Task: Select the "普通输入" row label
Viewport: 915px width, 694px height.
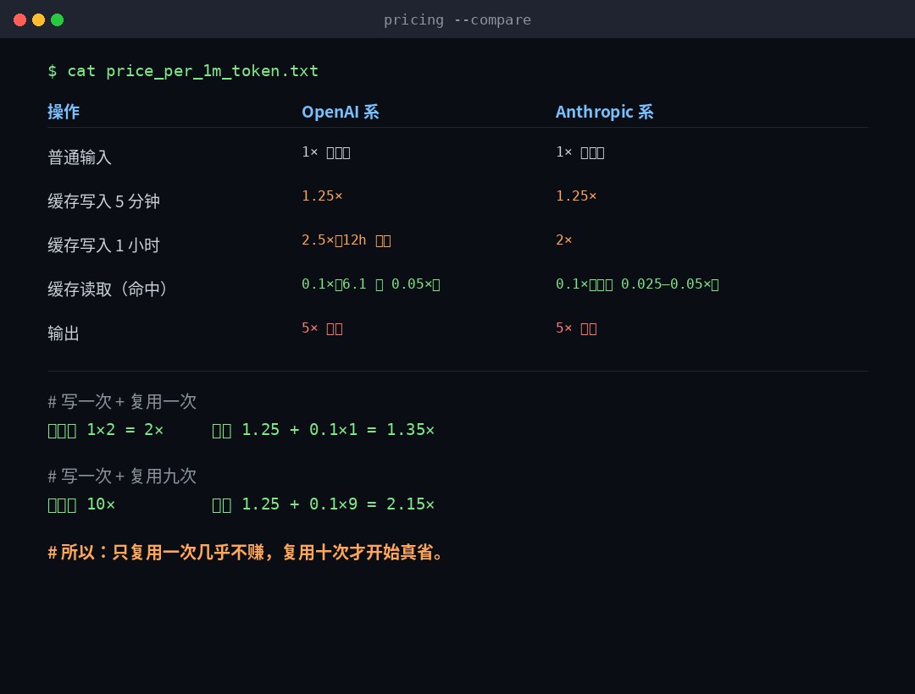Action: (80, 157)
